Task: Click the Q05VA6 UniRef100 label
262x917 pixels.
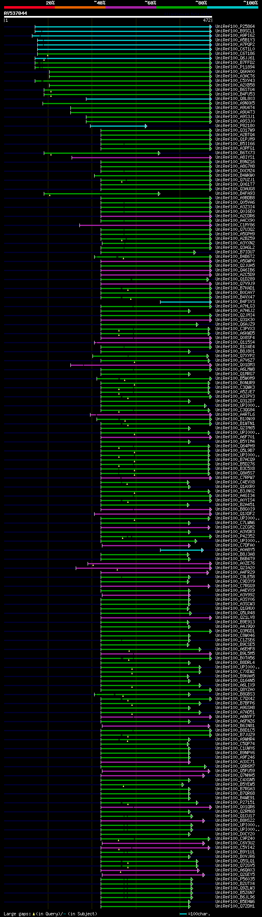Action: [x=235, y=203]
